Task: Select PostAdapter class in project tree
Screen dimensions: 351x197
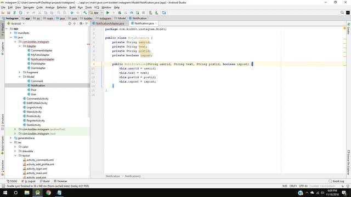Action: point(38,63)
